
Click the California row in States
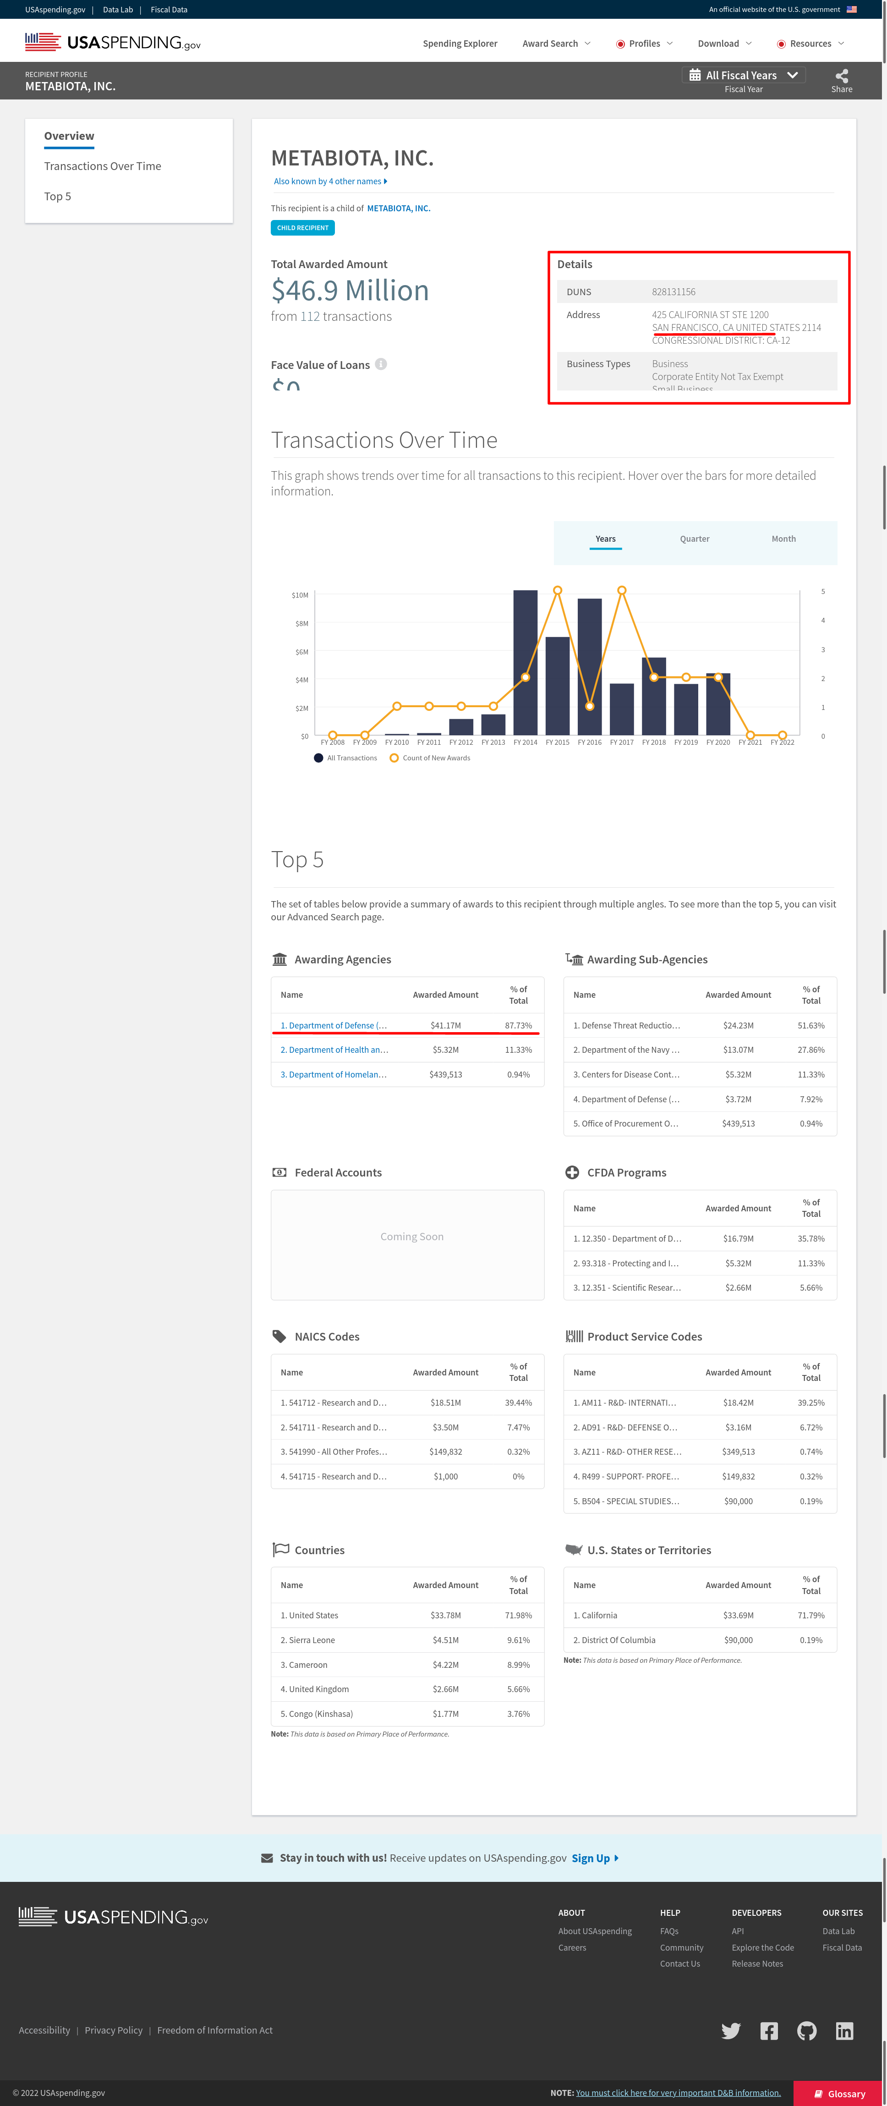(x=700, y=1616)
